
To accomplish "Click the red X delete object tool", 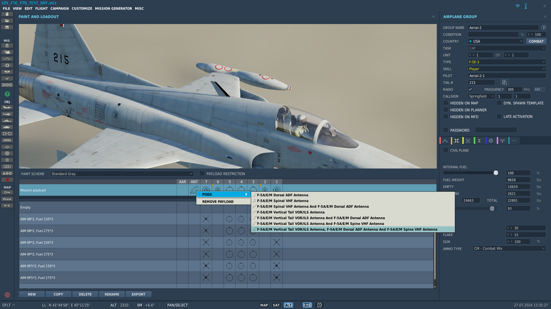I will [x=7, y=180].
